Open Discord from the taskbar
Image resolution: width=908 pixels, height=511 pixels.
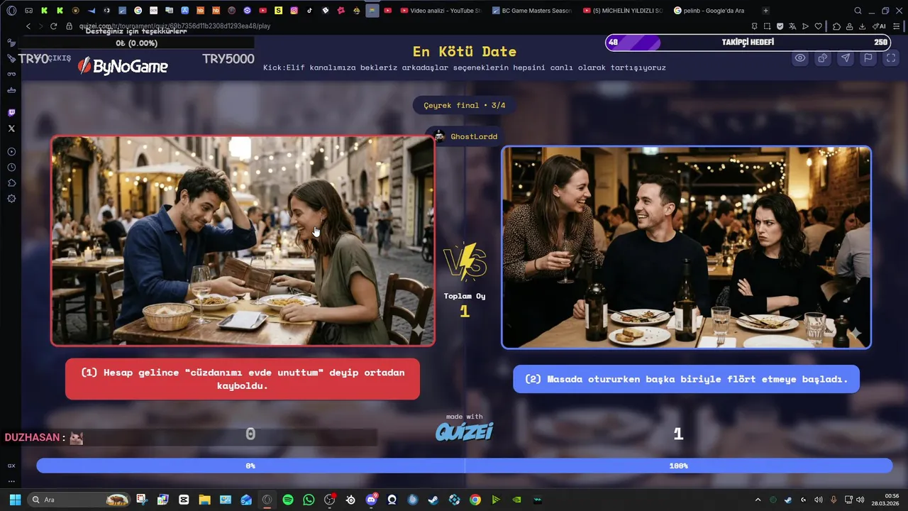(x=371, y=500)
